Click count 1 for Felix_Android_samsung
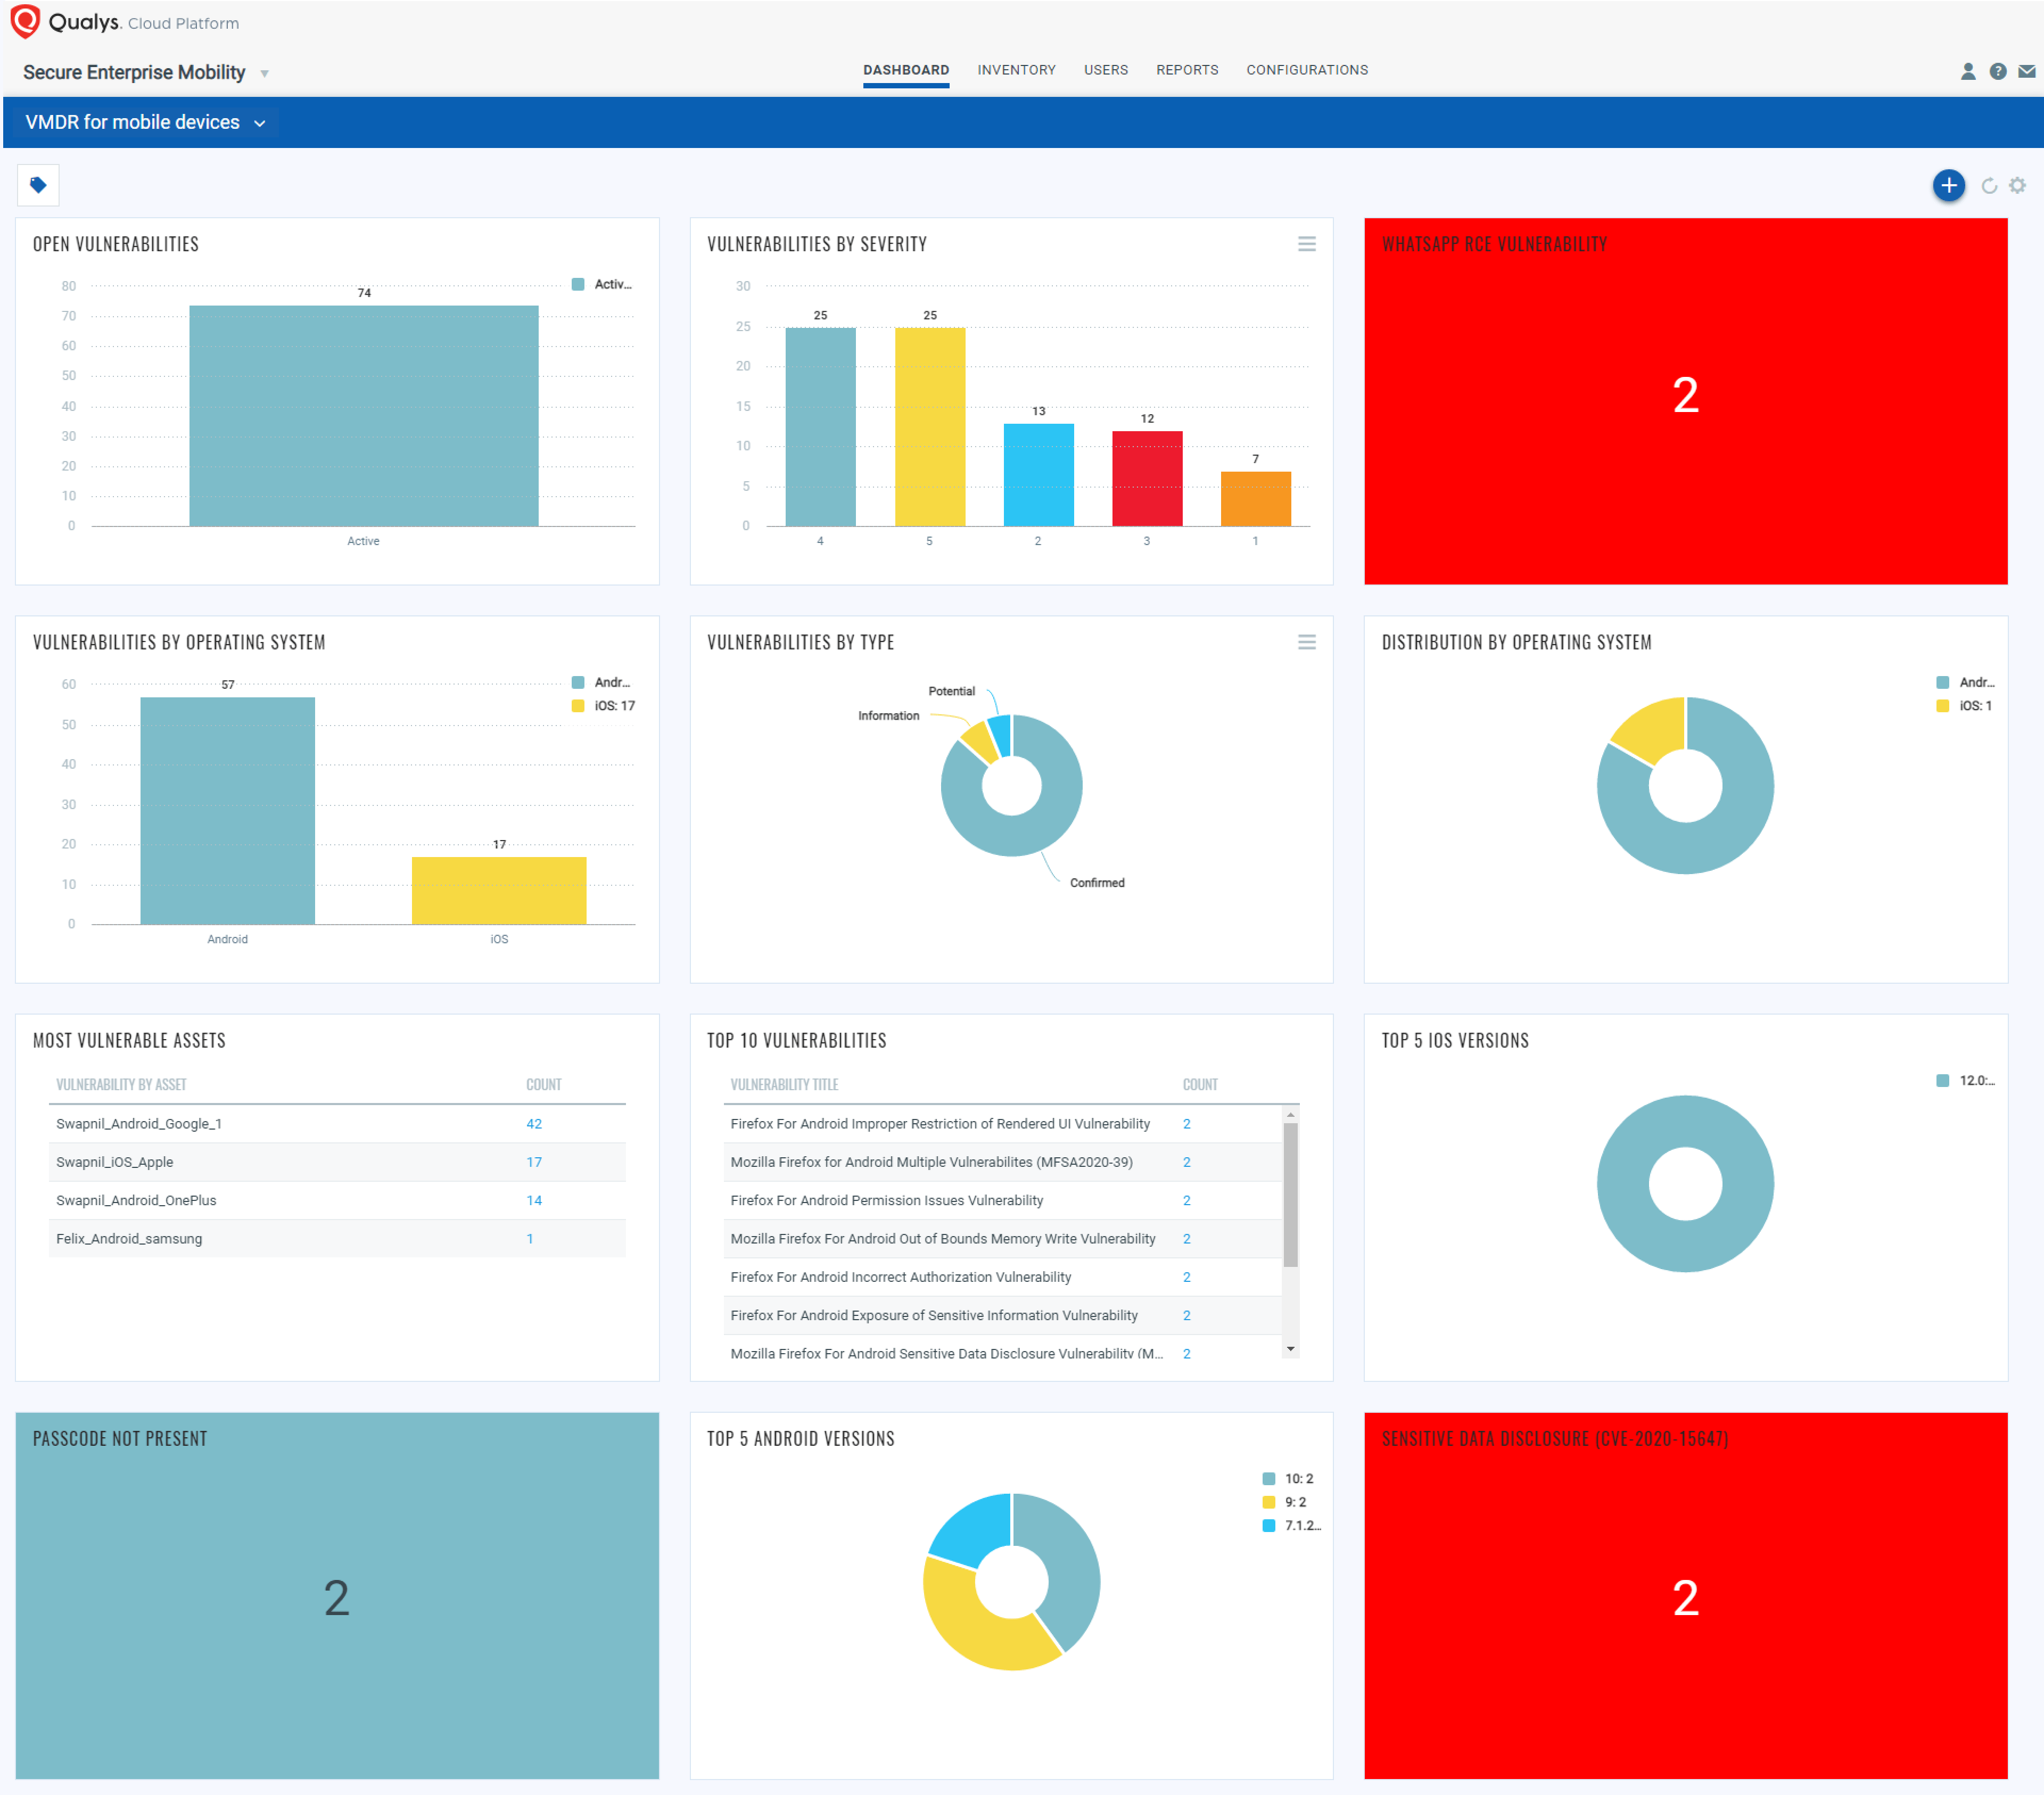This screenshot has width=2044, height=1795. click(x=530, y=1238)
